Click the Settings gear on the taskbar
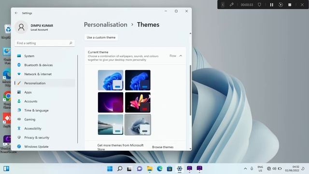The height and width of the screenshot is (174, 309). tap(180, 169)
